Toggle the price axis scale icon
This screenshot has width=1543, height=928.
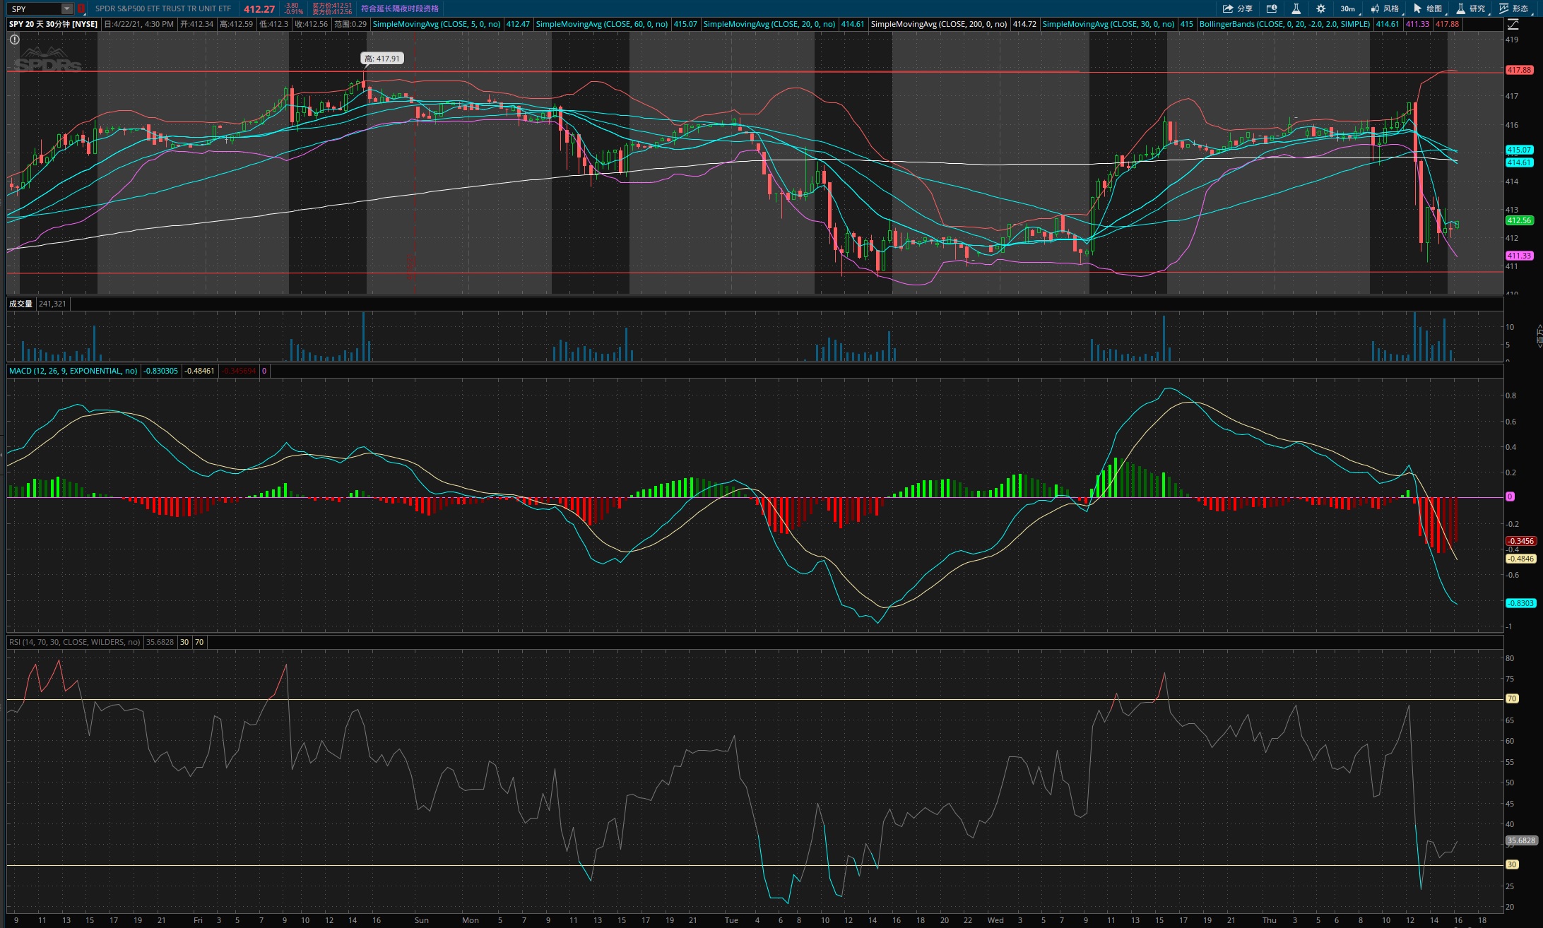pyautogui.click(x=1513, y=24)
